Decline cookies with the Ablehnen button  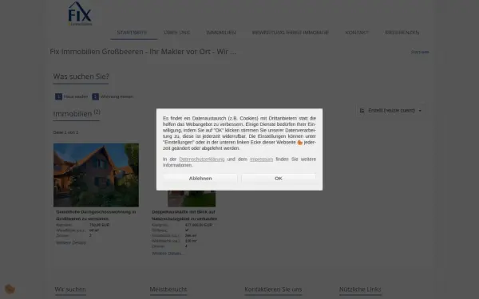(200, 178)
